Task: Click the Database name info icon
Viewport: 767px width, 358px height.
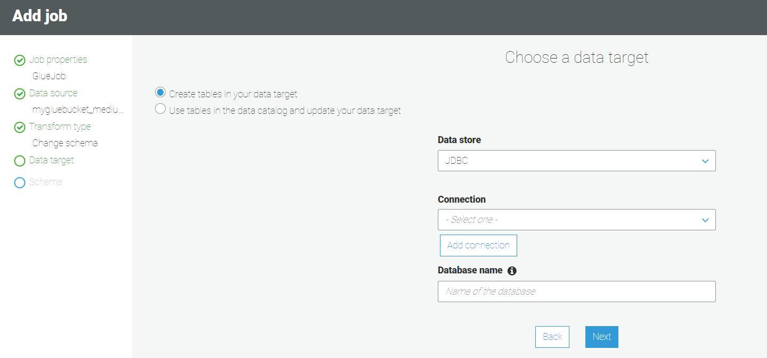Action: coord(512,271)
